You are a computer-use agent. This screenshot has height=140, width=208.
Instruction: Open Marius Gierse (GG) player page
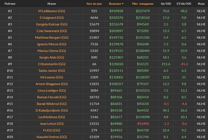(x=51, y=51)
